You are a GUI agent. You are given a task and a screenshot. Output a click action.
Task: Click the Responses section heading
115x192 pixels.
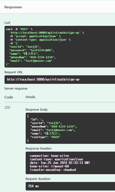point(13,7)
